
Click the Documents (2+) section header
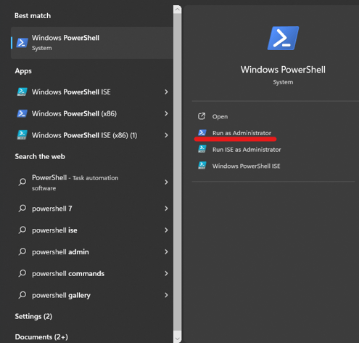(x=41, y=337)
